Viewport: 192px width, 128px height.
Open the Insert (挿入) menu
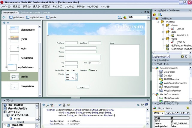click(36, 7)
